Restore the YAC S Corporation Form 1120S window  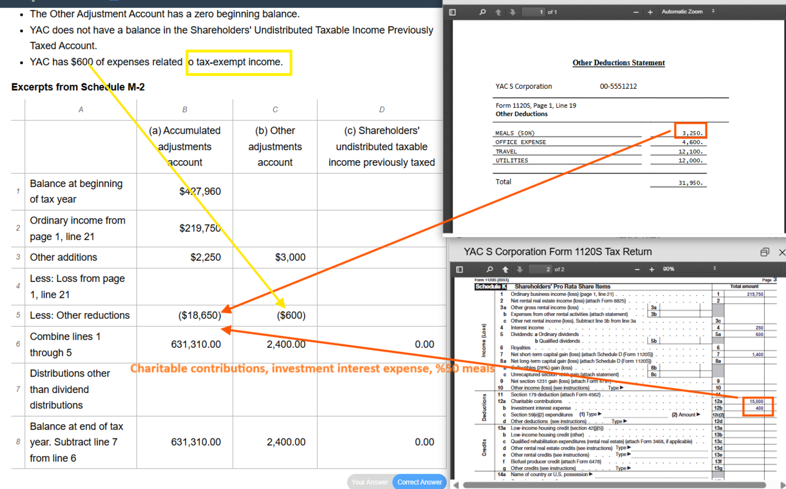[x=764, y=252]
